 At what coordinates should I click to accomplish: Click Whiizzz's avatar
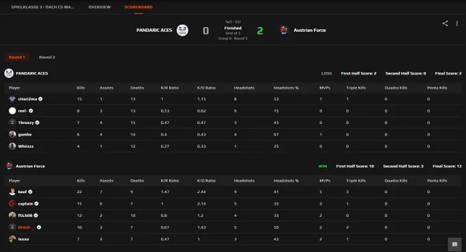pos(12,146)
